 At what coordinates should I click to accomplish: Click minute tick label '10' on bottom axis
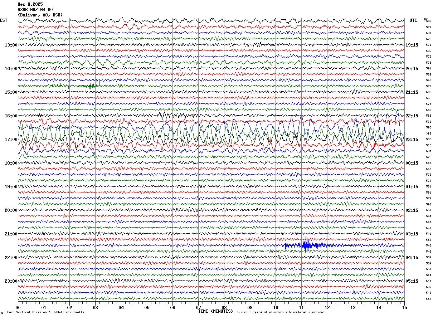pyautogui.click(x=276, y=308)
